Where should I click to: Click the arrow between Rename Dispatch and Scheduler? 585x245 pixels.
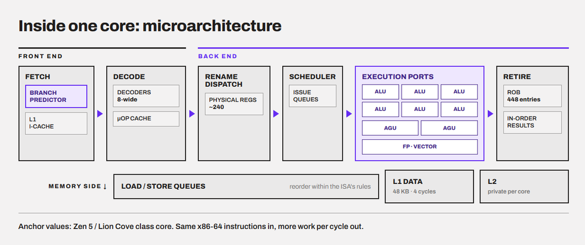coord(276,114)
